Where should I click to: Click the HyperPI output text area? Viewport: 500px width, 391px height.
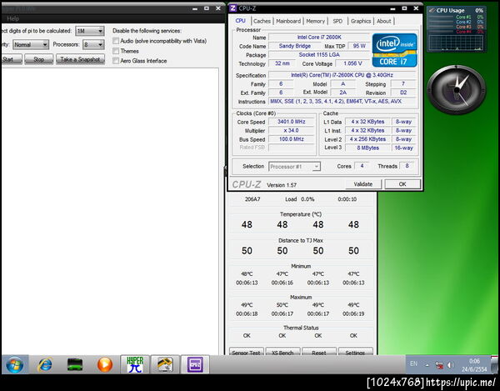110,211
